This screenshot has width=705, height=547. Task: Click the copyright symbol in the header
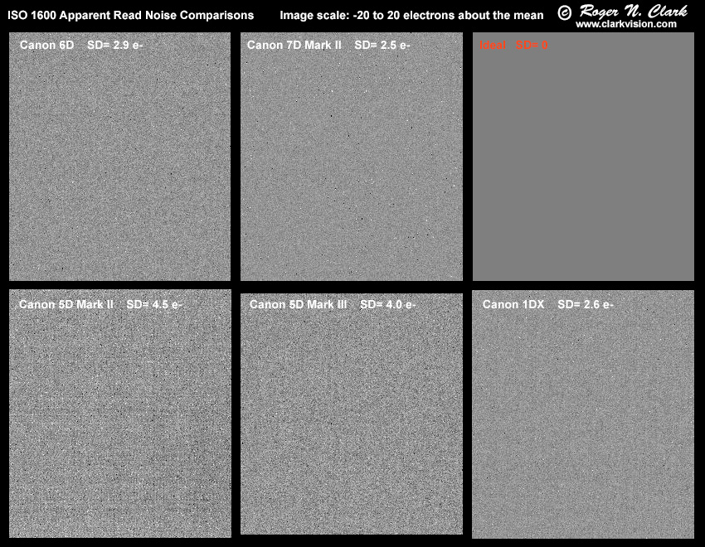[x=564, y=12]
